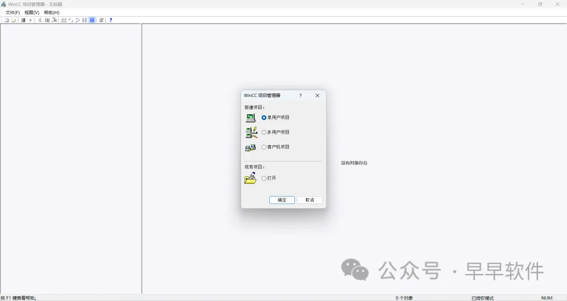Open the 视图(V) menu
Screen dimensions: 567x301
pyautogui.click(x=32, y=12)
